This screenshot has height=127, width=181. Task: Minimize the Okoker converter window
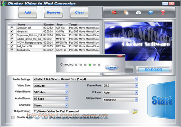pos(165,3)
